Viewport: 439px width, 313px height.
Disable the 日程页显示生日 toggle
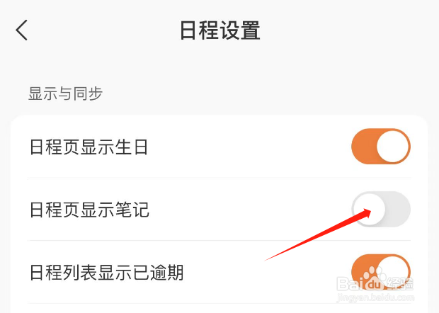381,147
